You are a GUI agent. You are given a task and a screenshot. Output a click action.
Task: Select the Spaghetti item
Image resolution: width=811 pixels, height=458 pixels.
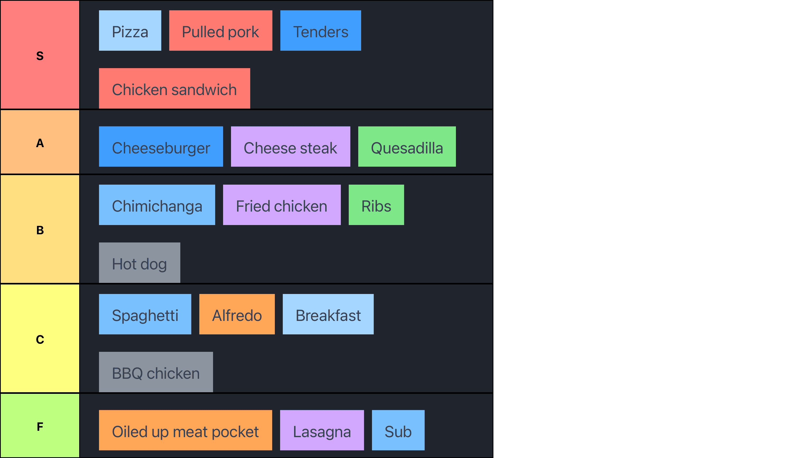coord(145,314)
